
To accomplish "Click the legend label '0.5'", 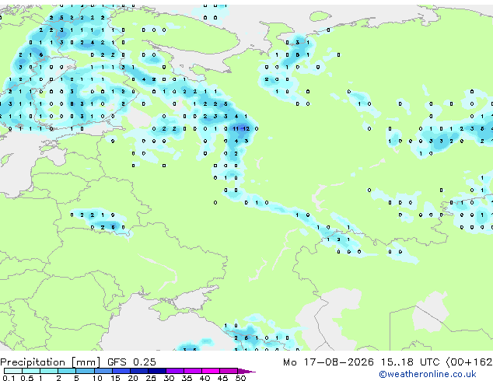I will [x=26, y=378].
